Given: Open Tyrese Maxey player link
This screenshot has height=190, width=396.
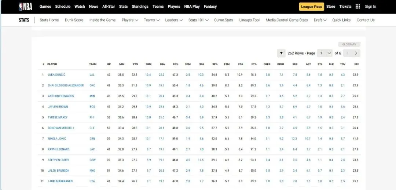Looking at the screenshot, I should click(x=58, y=117).
